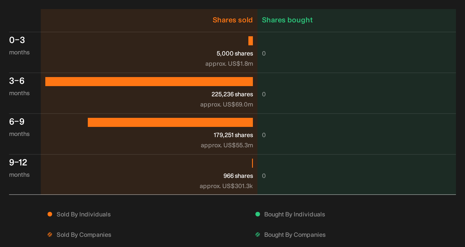This screenshot has height=247, width=465.
Task: Click the 5,000 shares label
Action: [235, 54]
